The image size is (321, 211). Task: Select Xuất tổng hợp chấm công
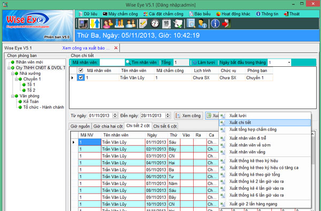click(265, 129)
